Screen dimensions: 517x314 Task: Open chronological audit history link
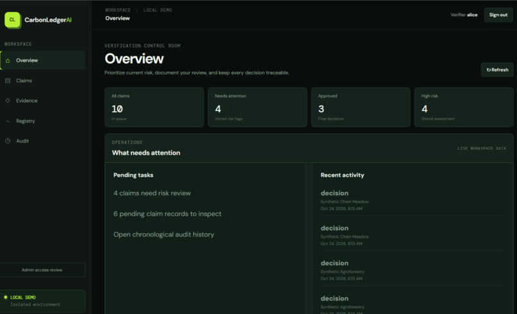(164, 234)
